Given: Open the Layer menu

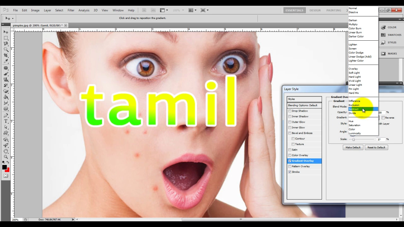Looking at the screenshot, I should tap(47, 10).
